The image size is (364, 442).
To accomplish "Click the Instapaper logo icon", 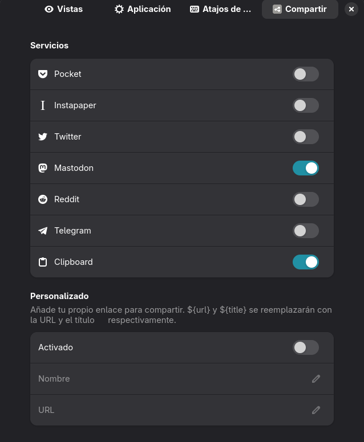I will pyautogui.click(x=43, y=105).
